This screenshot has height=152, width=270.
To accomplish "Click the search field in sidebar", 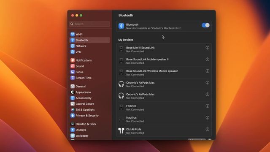I will tap(89, 24).
